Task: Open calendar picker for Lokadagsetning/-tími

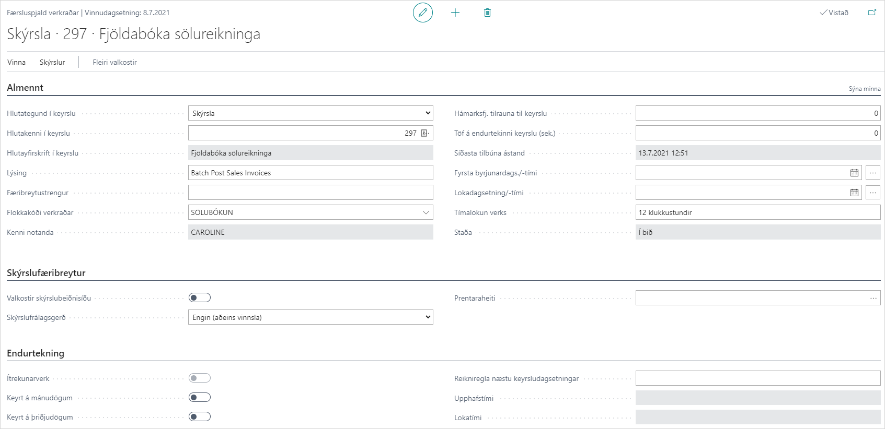Action: point(854,193)
